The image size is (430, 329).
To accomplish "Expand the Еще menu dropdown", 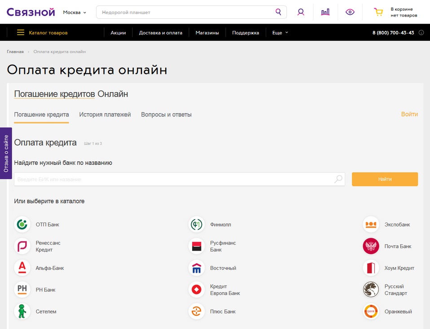I will tap(280, 32).
